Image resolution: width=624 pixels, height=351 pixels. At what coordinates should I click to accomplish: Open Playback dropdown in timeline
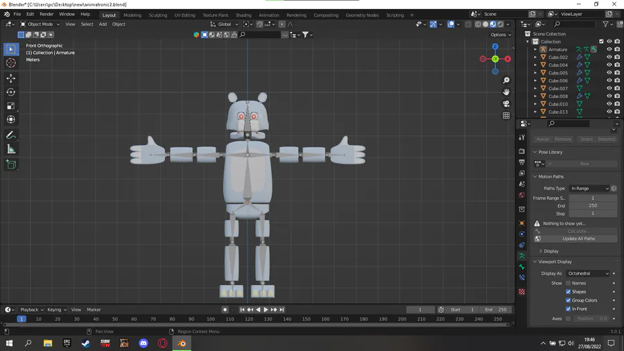32,309
